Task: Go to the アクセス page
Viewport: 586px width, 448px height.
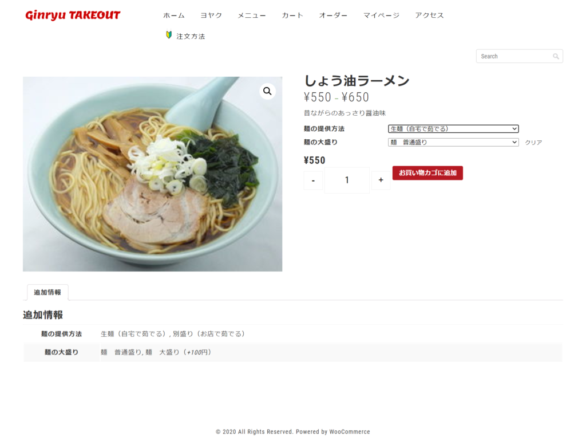Action: click(x=429, y=15)
